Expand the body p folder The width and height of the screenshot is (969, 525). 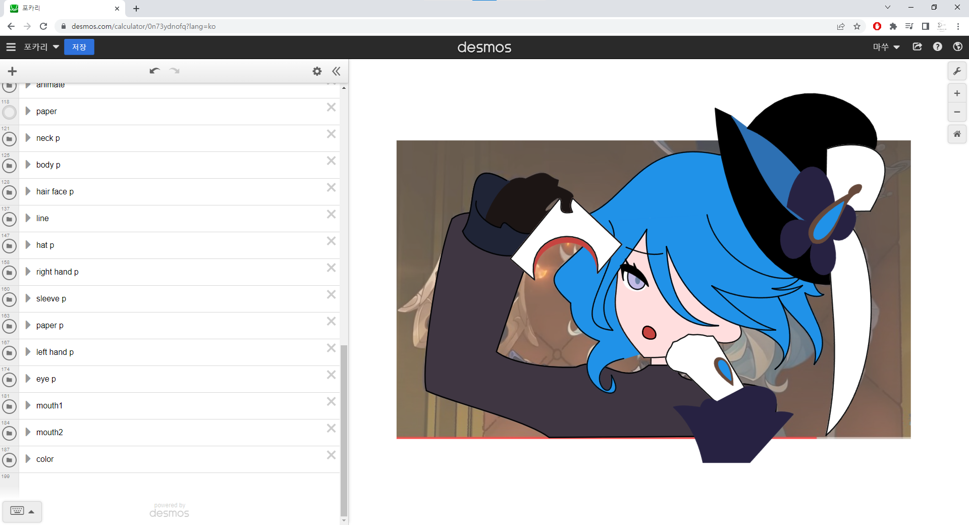[x=28, y=165]
